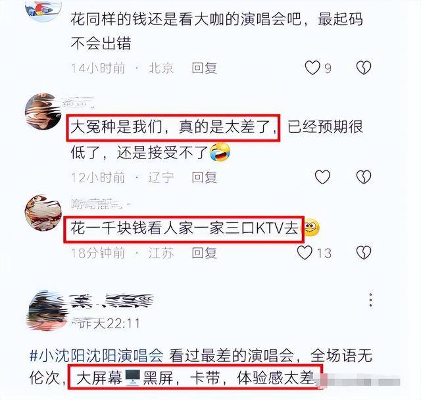The width and height of the screenshot is (421, 400).
Task: Open the post author's blurred name
Action: click(111, 301)
